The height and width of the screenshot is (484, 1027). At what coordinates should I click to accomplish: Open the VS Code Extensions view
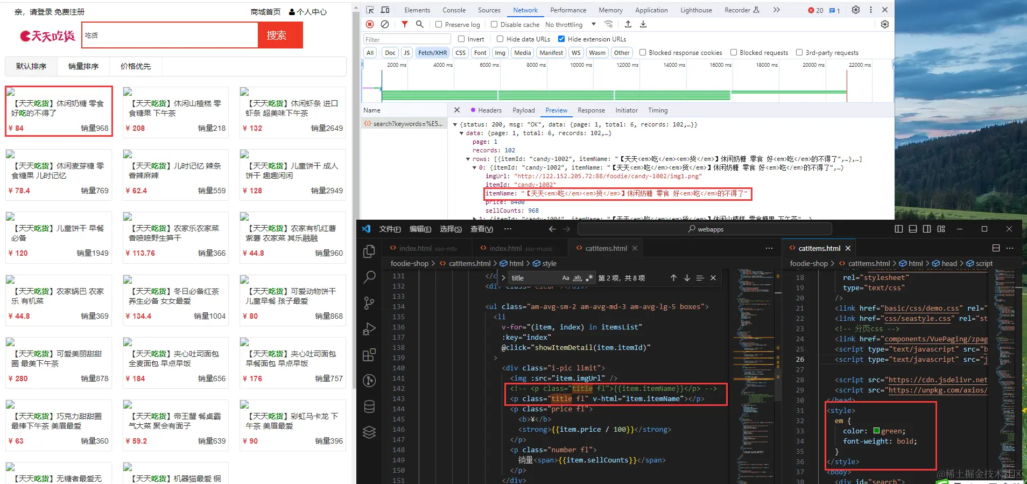click(369, 355)
